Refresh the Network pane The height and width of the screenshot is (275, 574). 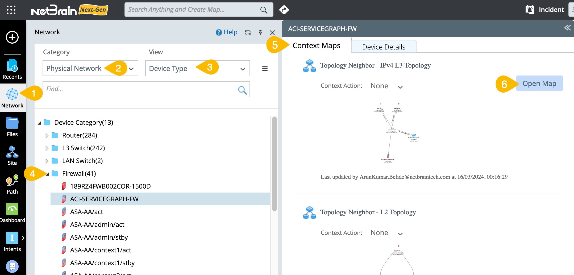[248, 32]
